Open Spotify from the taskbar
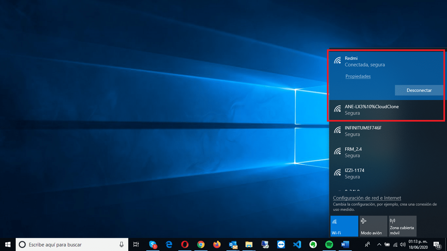 (329, 244)
